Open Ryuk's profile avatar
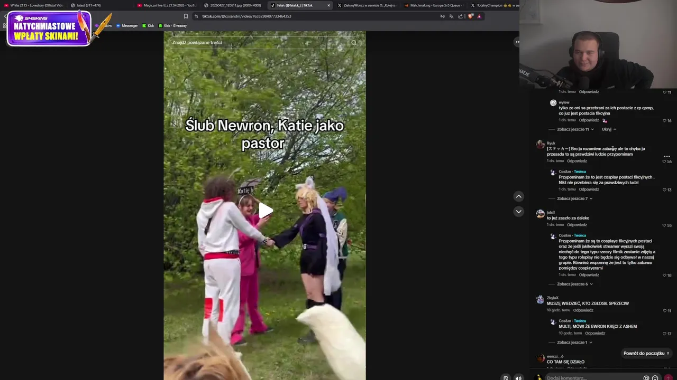677x380 pixels. pyautogui.click(x=540, y=145)
